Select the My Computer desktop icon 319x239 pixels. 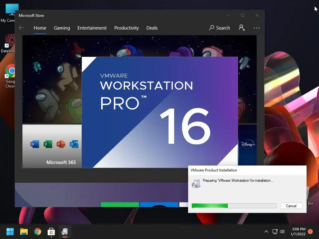coord(8,13)
